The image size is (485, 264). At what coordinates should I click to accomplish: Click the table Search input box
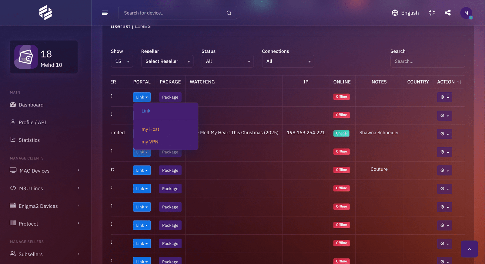(x=427, y=61)
